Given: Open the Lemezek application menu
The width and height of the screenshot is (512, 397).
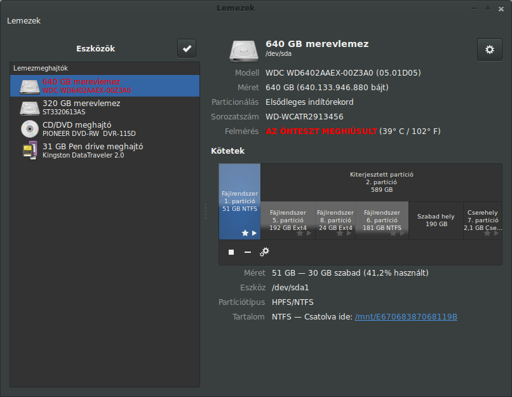Looking at the screenshot, I should pyautogui.click(x=24, y=20).
